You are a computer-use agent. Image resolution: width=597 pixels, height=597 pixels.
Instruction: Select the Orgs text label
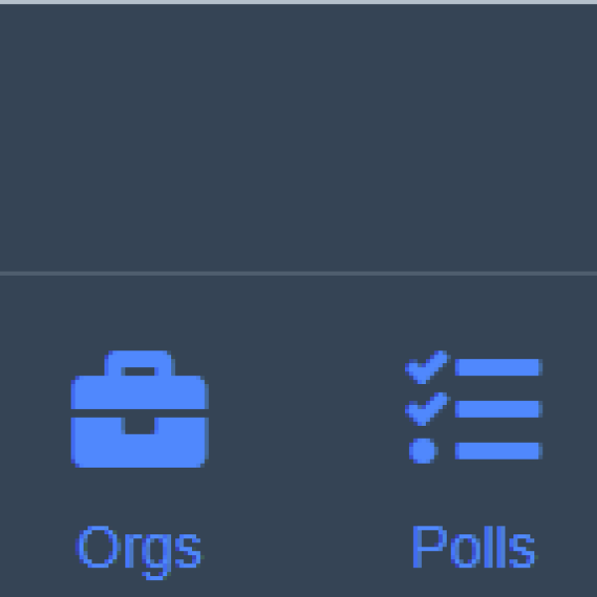pos(139,552)
